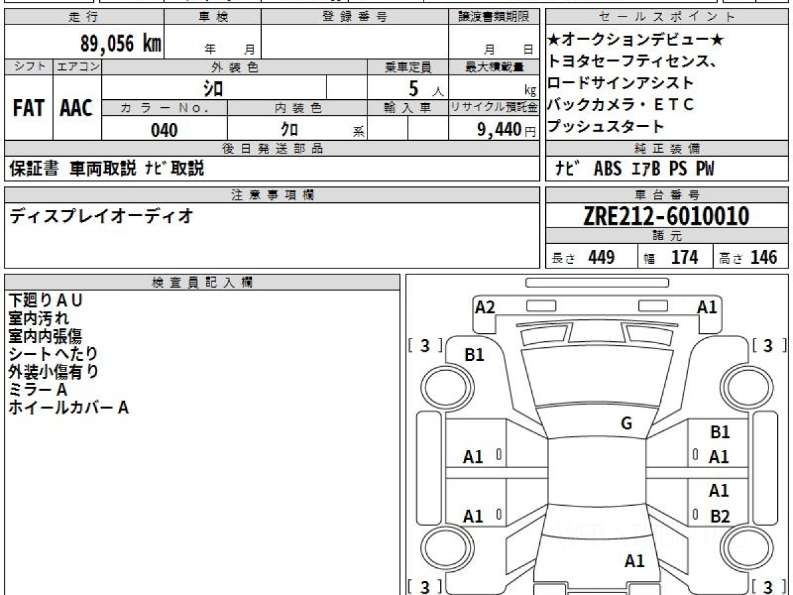793x595 pixels.
Task: Click the AAC air conditioner value
Action: (77, 108)
